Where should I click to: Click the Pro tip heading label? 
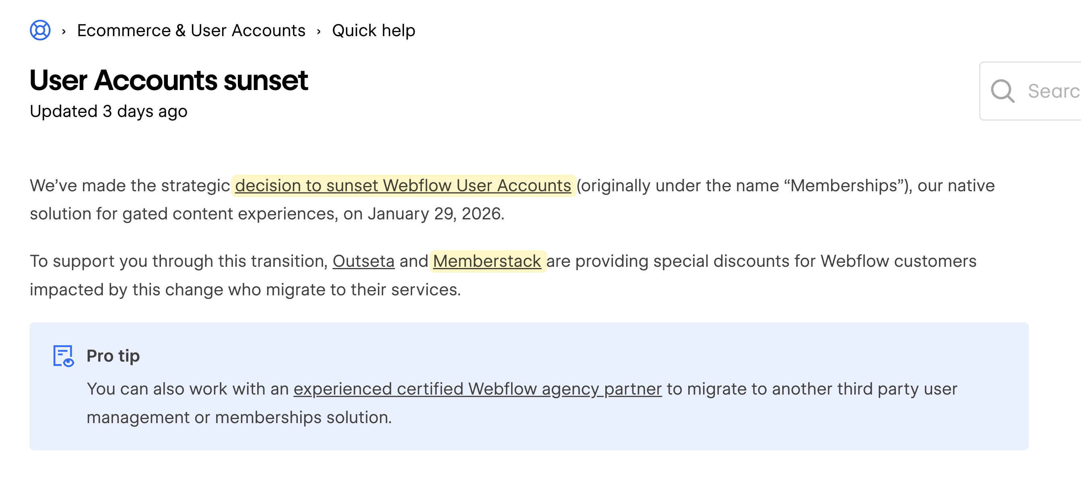coord(113,356)
